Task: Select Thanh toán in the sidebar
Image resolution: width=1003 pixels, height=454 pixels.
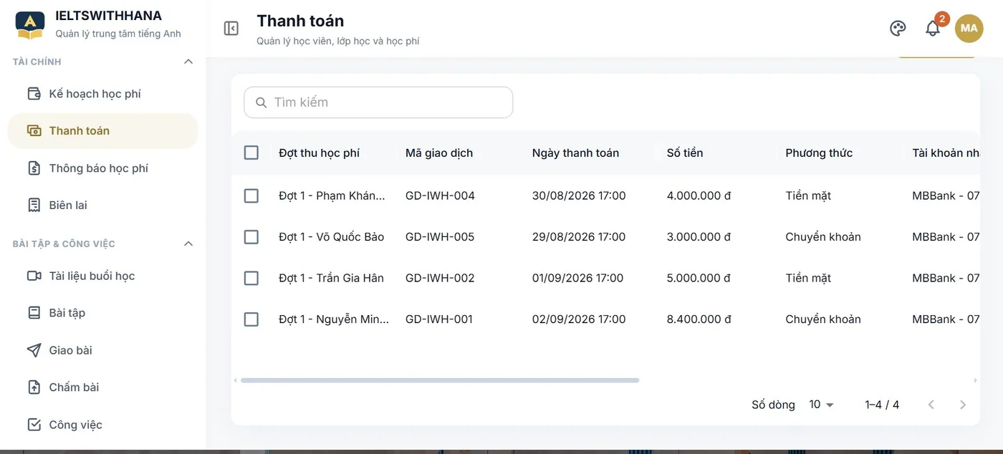Action: tap(102, 130)
